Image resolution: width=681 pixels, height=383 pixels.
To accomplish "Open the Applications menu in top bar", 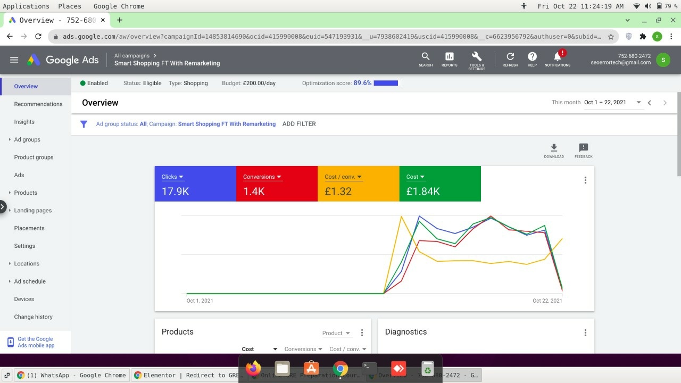I will [x=26, y=6].
